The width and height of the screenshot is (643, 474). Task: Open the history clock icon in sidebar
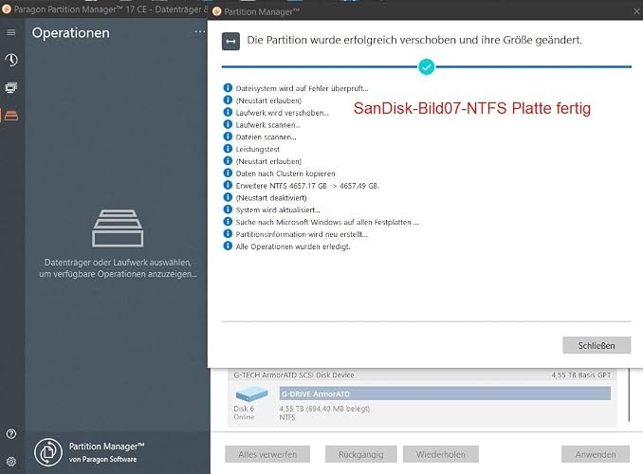point(11,60)
